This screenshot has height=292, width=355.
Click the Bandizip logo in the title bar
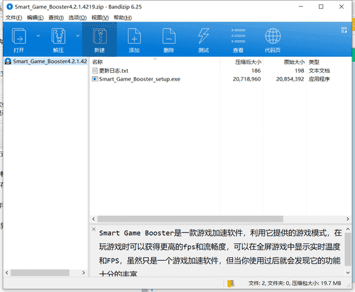click(10, 7)
